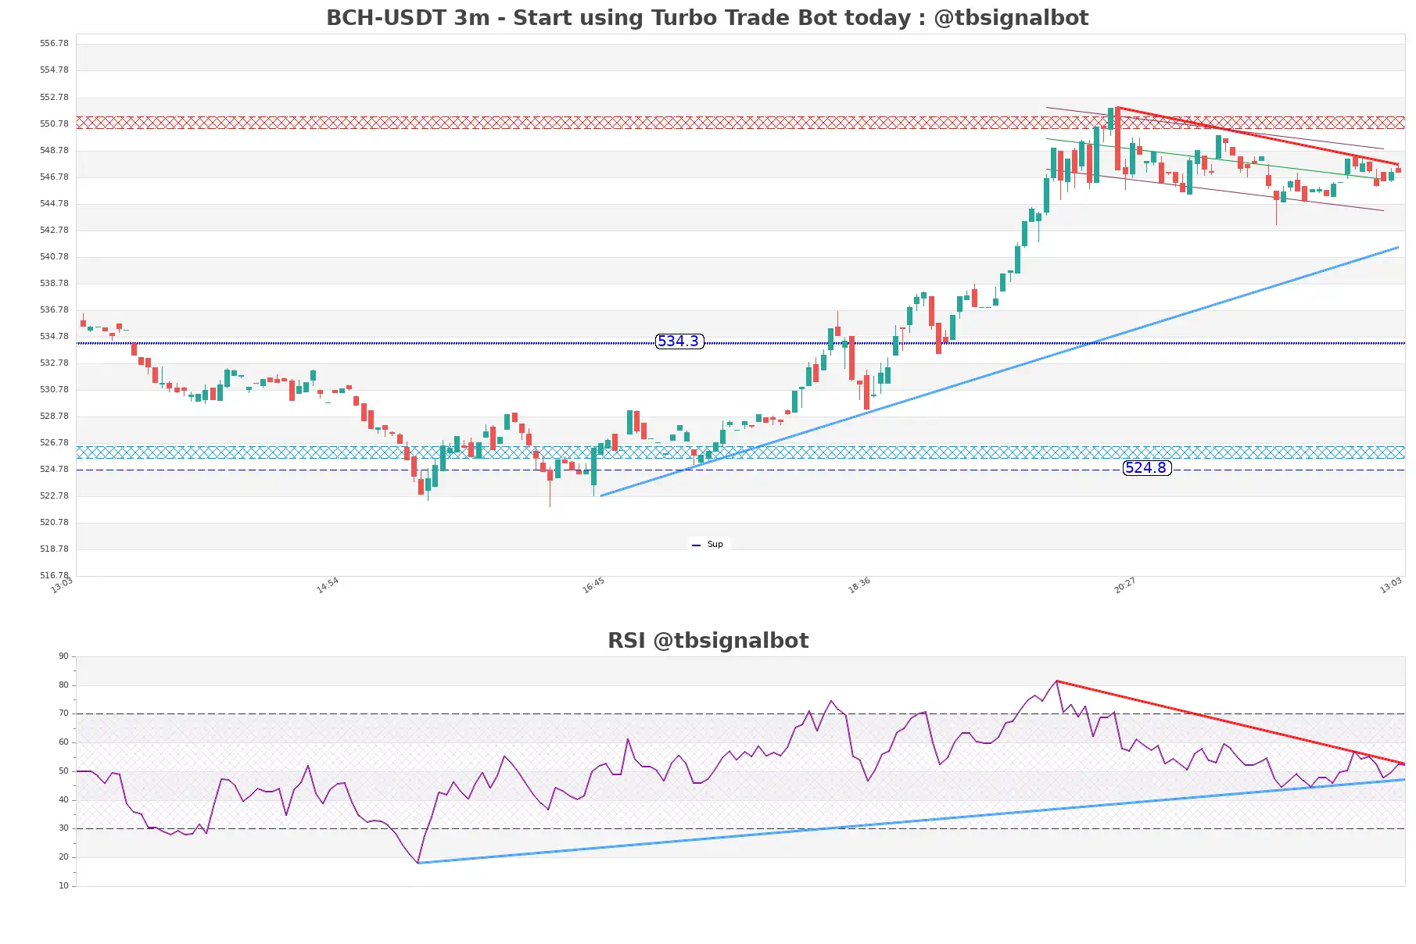Select the 516.78 price axis label
The image size is (1416, 944).
coord(54,575)
